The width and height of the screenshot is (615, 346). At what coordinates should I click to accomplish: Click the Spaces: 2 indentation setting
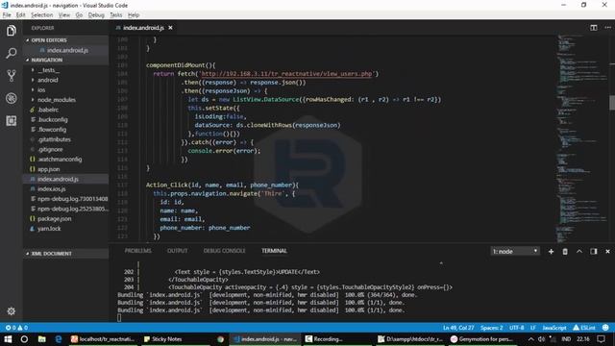[491, 327]
